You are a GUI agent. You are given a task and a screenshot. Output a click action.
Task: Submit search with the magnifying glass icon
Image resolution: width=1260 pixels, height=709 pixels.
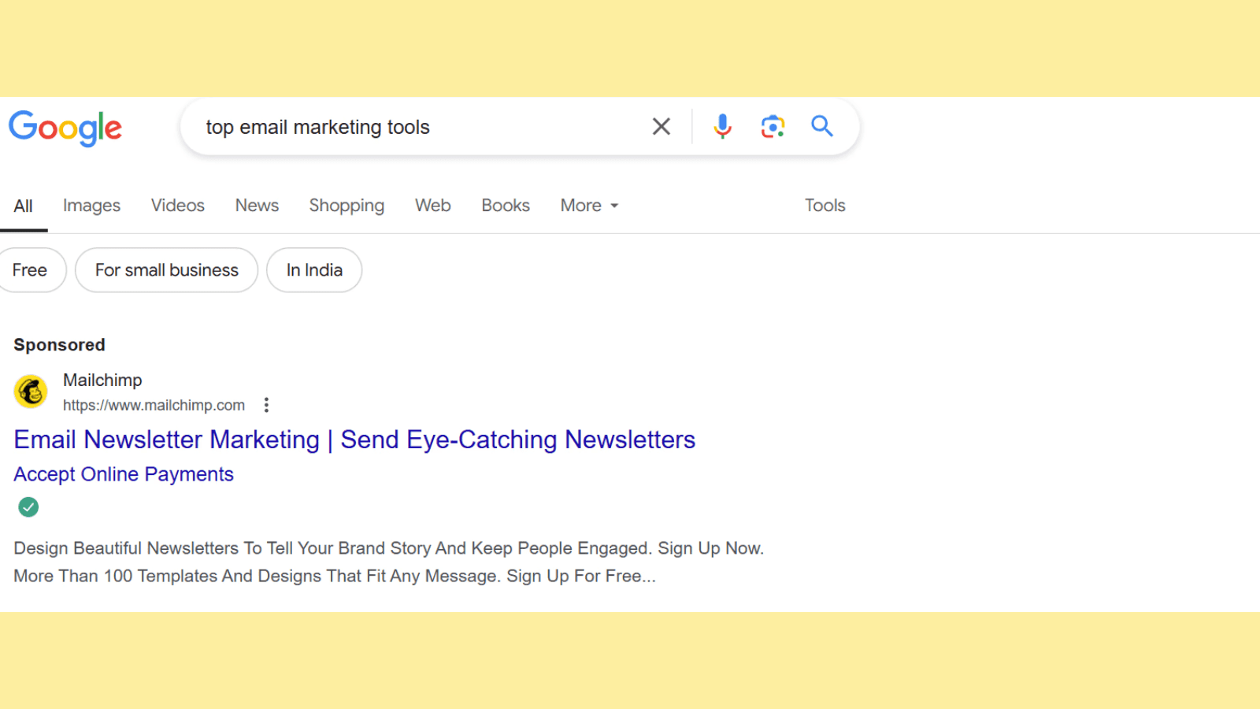click(x=822, y=126)
